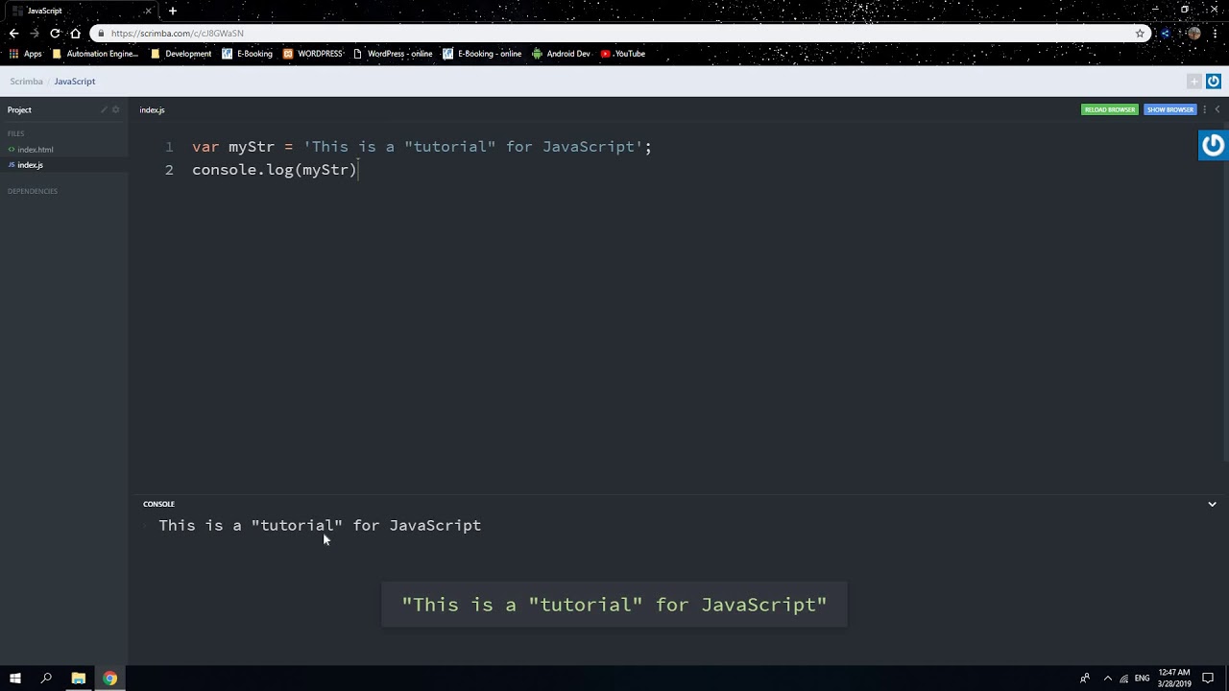Click the Chrome taskbar icon
The height and width of the screenshot is (691, 1229).
pos(110,679)
